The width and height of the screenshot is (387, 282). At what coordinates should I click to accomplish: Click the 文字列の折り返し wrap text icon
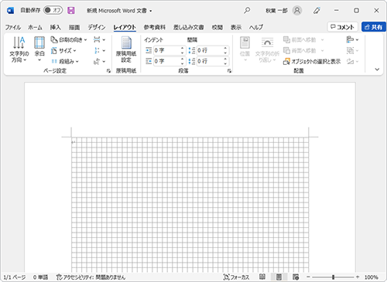pyautogui.click(x=267, y=49)
